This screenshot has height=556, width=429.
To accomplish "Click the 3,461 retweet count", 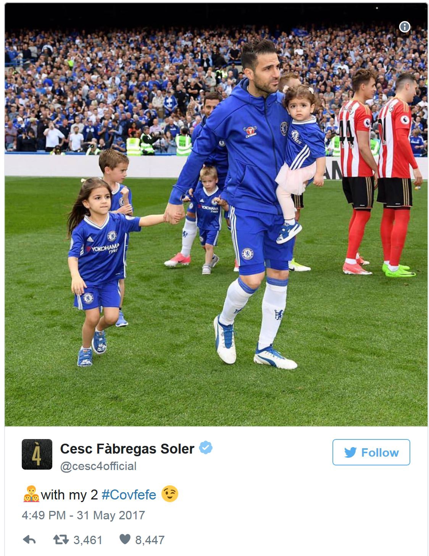I will (88, 540).
